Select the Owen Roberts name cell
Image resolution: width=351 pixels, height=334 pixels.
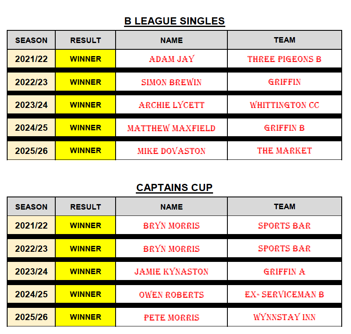pos(172,294)
